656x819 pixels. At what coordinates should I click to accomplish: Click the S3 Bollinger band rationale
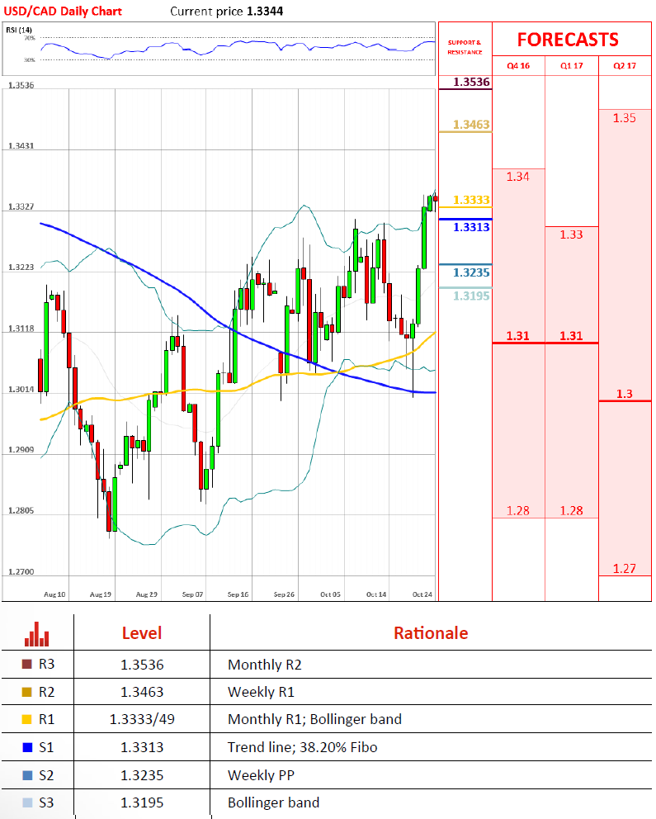pos(273,802)
